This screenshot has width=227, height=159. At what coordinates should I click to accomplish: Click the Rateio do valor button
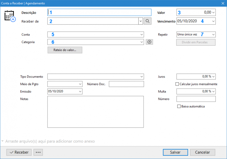tap(65, 50)
